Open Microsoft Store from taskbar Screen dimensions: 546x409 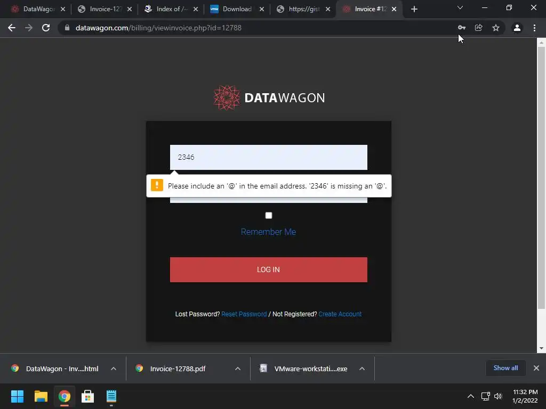click(x=88, y=396)
